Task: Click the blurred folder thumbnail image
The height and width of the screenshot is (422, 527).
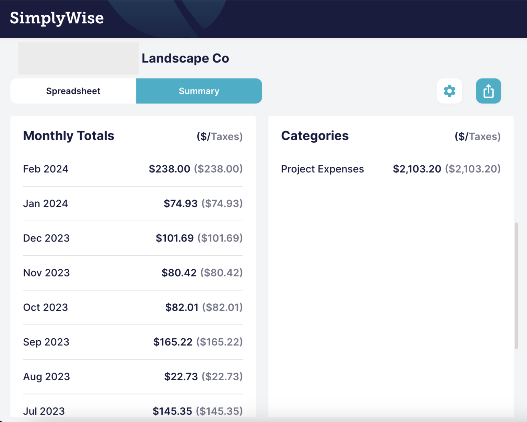Action: 78,58
